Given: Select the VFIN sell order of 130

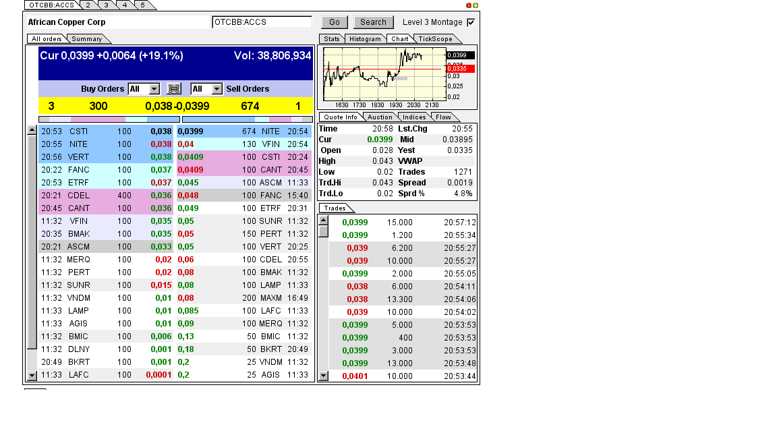Looking at the screenshot, I should point(243,144).
